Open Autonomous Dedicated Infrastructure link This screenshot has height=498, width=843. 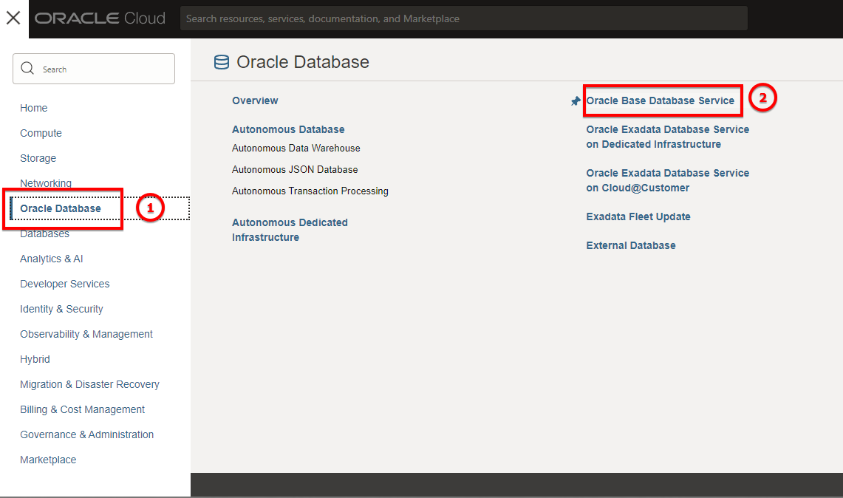tap(290, 231)
